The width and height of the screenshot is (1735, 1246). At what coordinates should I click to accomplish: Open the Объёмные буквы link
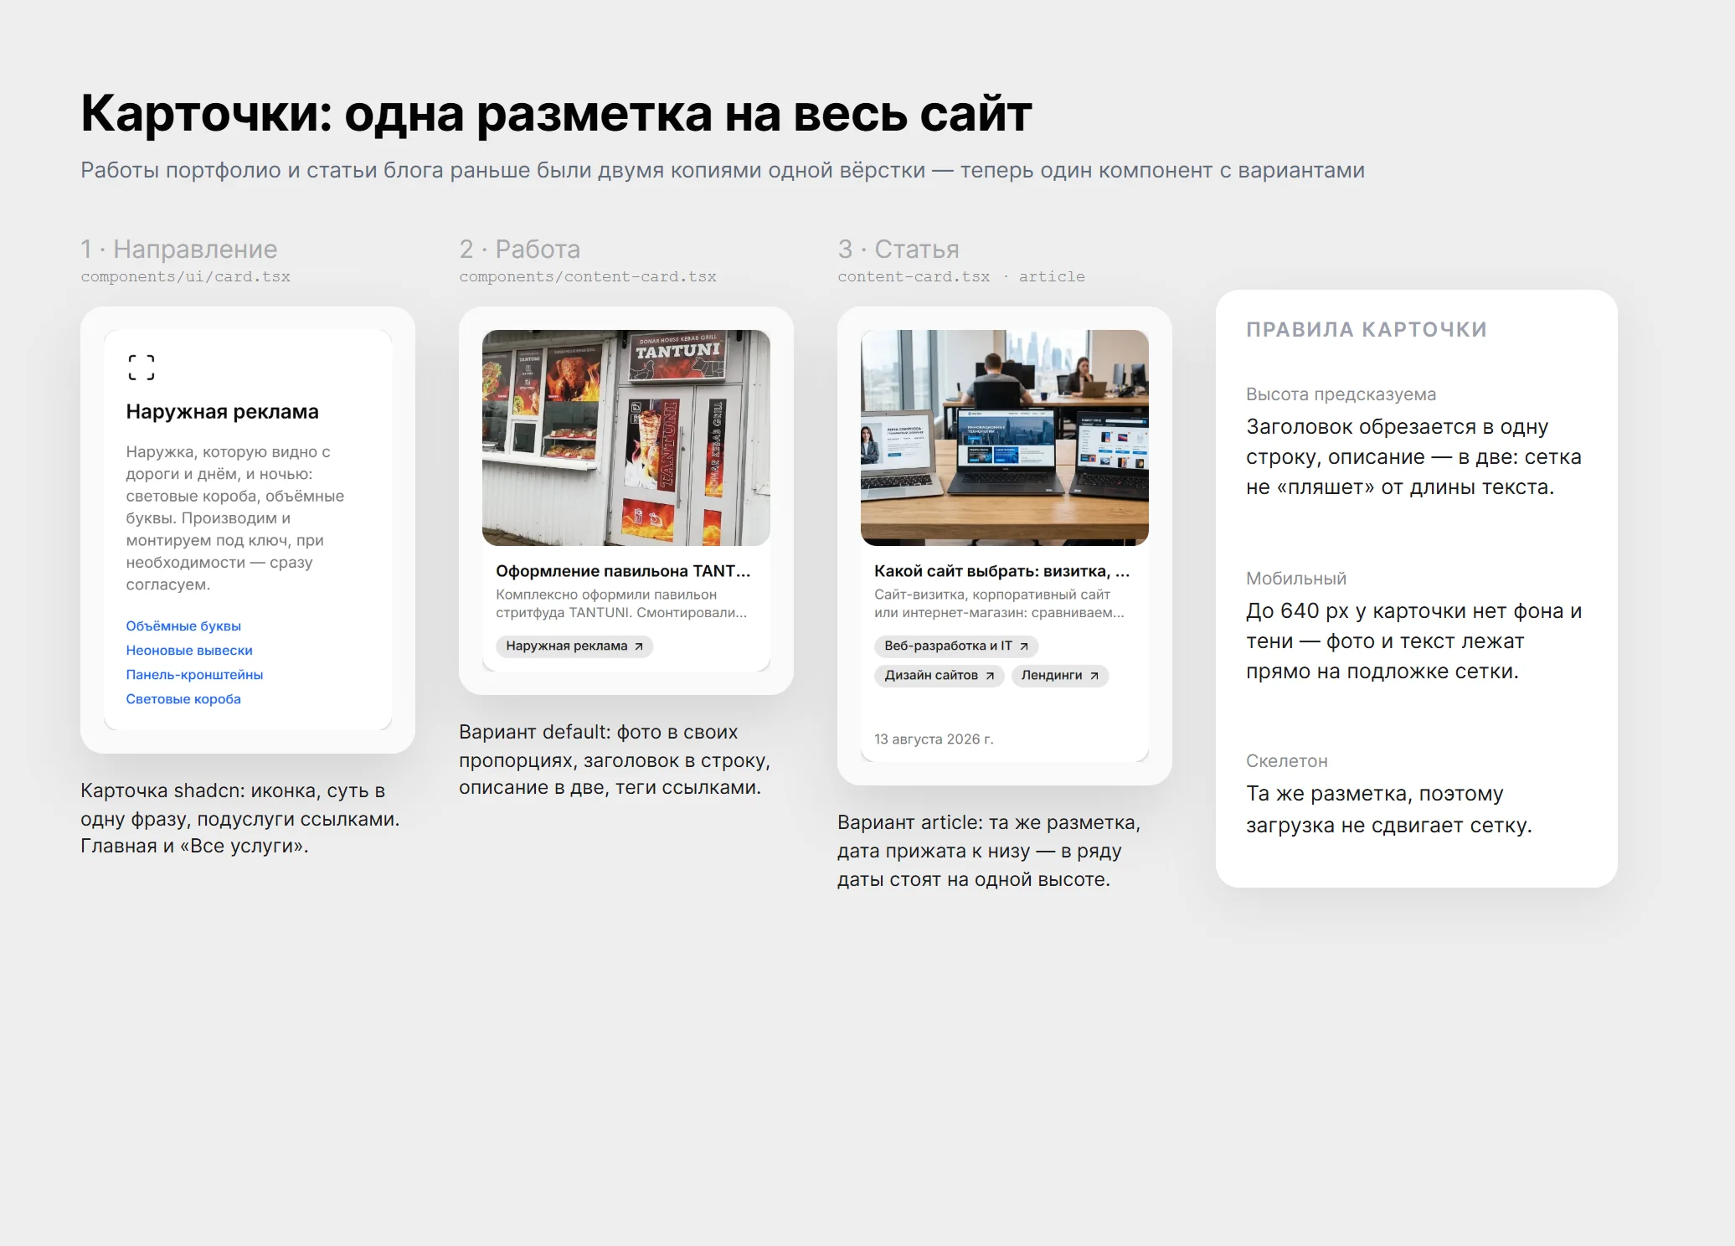pyautogui.click(x=183, y=626)
